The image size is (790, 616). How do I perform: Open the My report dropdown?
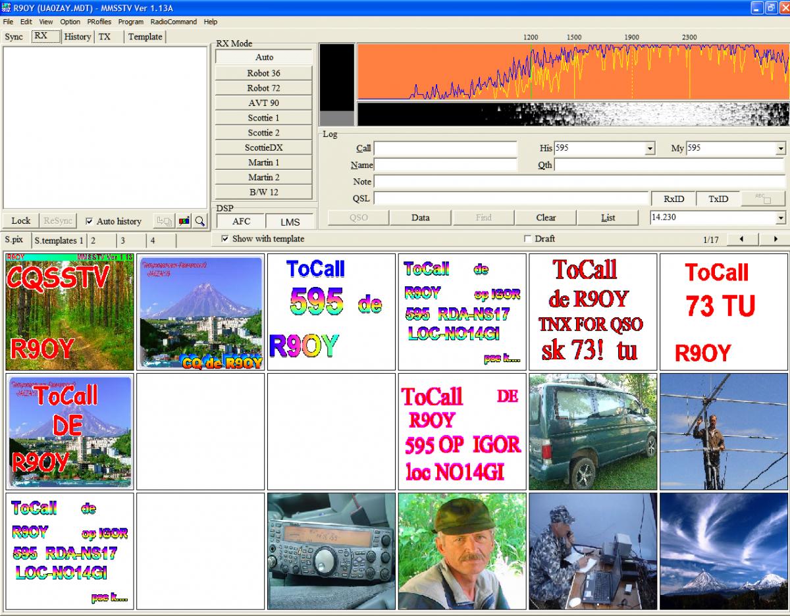[781, 149]
